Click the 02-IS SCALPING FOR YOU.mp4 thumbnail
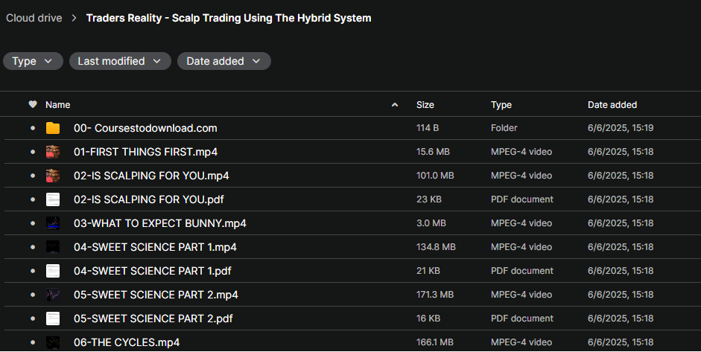Image resolution: width=701 pixels, height=352 pixels. [53, 176]
